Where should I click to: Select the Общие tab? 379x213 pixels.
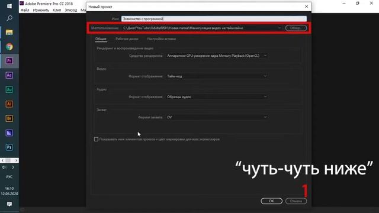click(x=101, y=39)
